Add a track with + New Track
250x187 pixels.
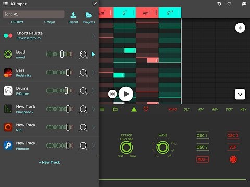(x=49, y=162)
